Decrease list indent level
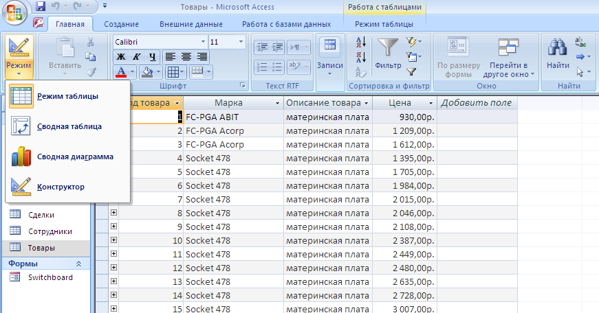Viewport: 599px width, 313px height. pyautogui.click(x=262, y=47)
